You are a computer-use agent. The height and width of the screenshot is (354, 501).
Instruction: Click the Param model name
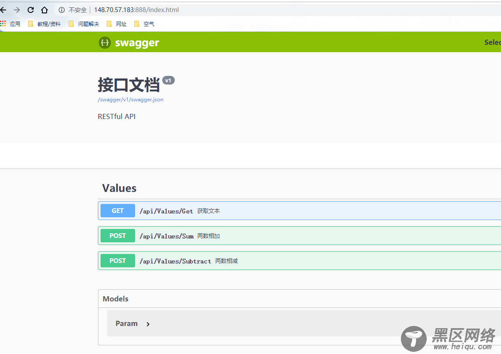click(x=126, y=323)
